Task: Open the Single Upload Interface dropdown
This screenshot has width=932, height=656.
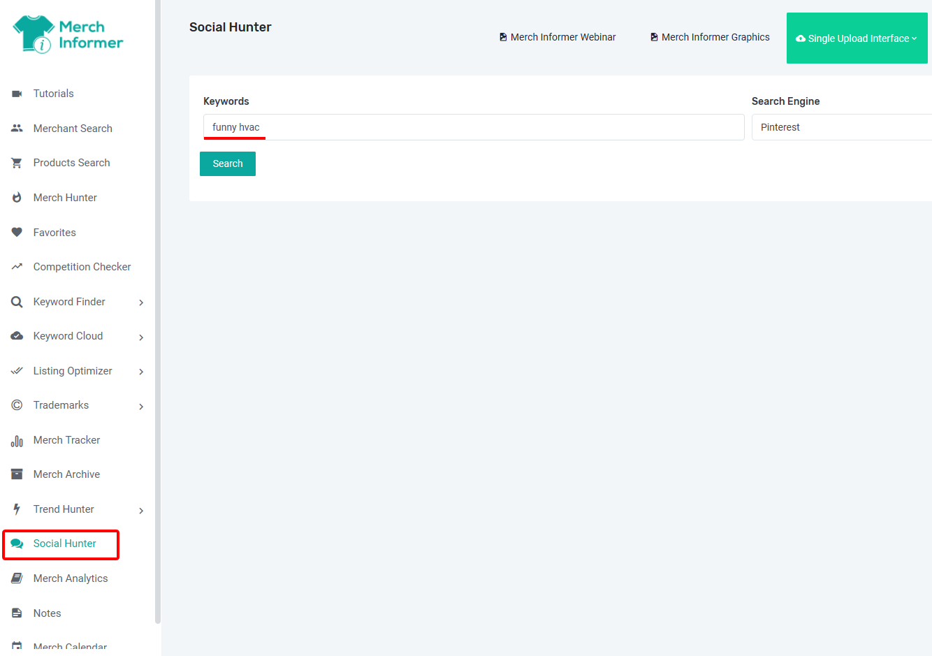Action: 857,38
